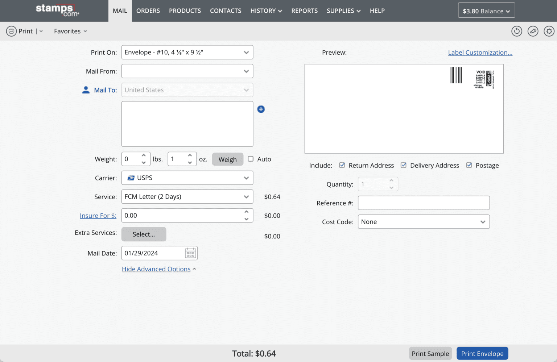The width and height of the screenshot is (557, 362).
Task: Click the pen edit icon in toolbar
Action: (x=533, y=31)
